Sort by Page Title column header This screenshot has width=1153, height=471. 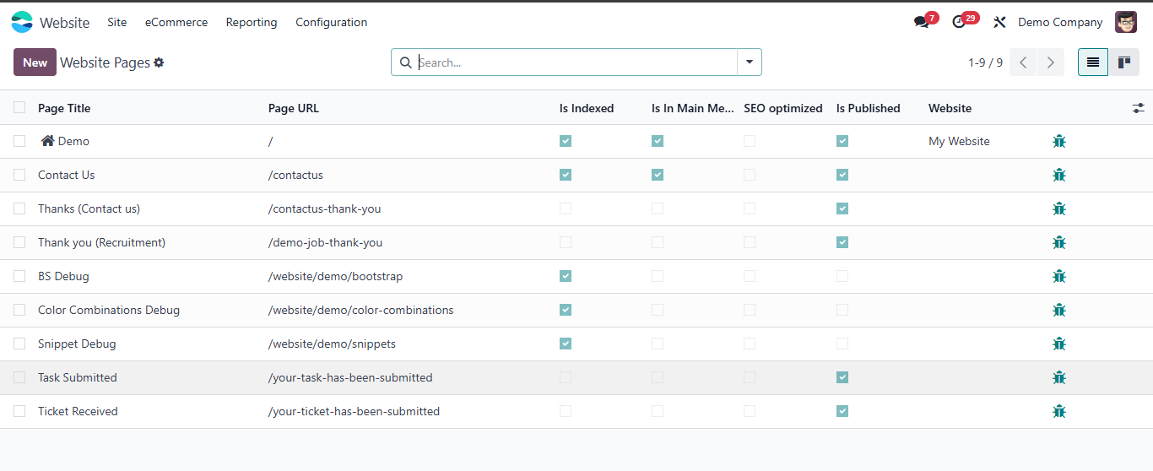point(64,108)
